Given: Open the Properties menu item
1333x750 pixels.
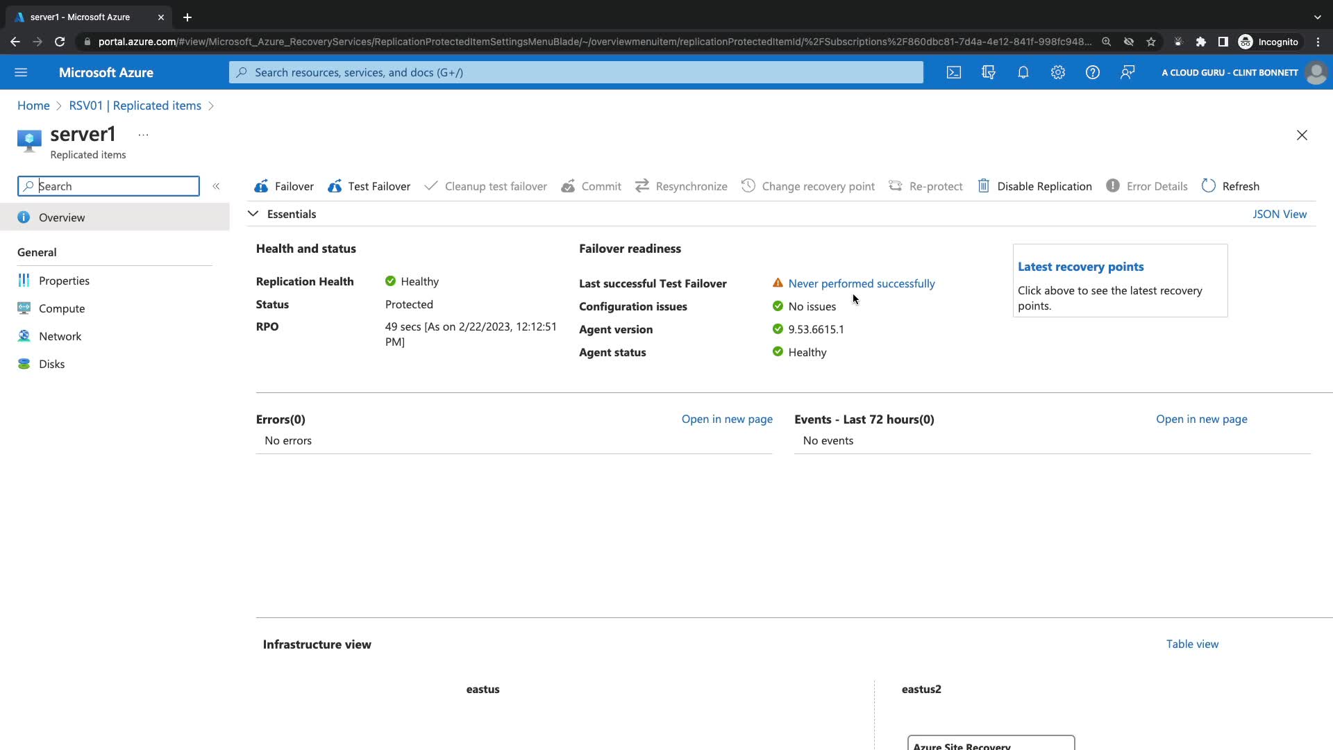Looking at the screenshot, I should click(x=64, y=281).
